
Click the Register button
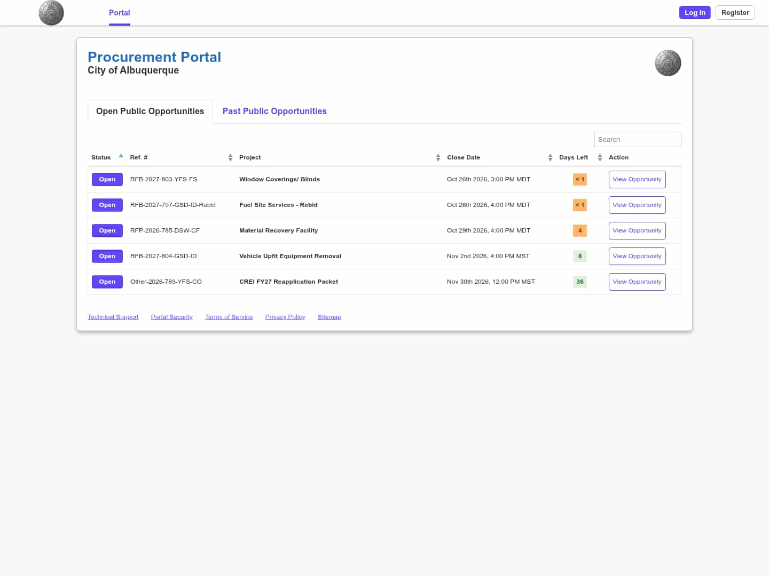735,13
